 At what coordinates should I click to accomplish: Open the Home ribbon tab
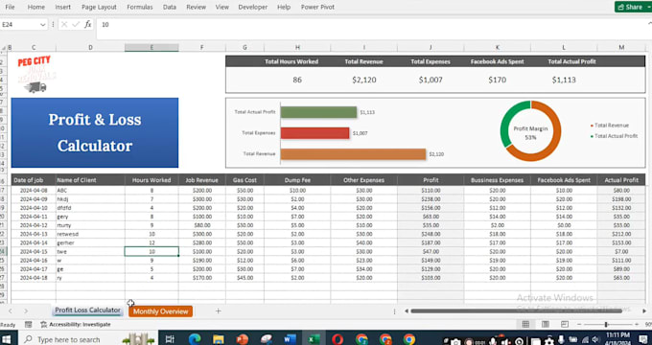(x=36, y=7)
